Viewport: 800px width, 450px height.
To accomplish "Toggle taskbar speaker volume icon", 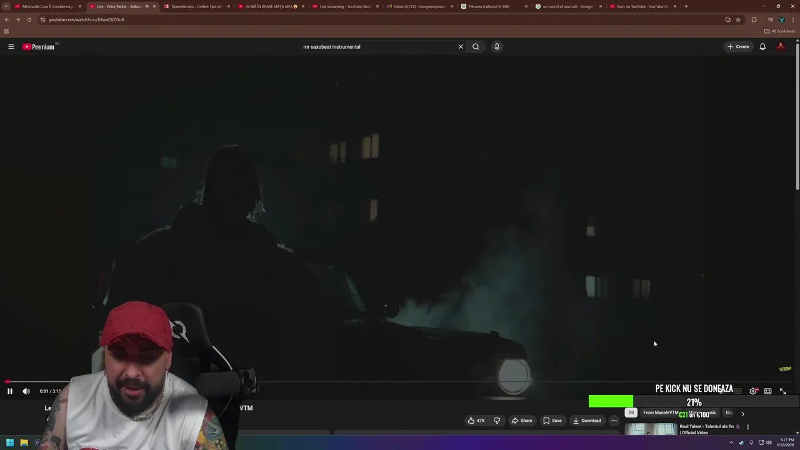I will point(769,442).
